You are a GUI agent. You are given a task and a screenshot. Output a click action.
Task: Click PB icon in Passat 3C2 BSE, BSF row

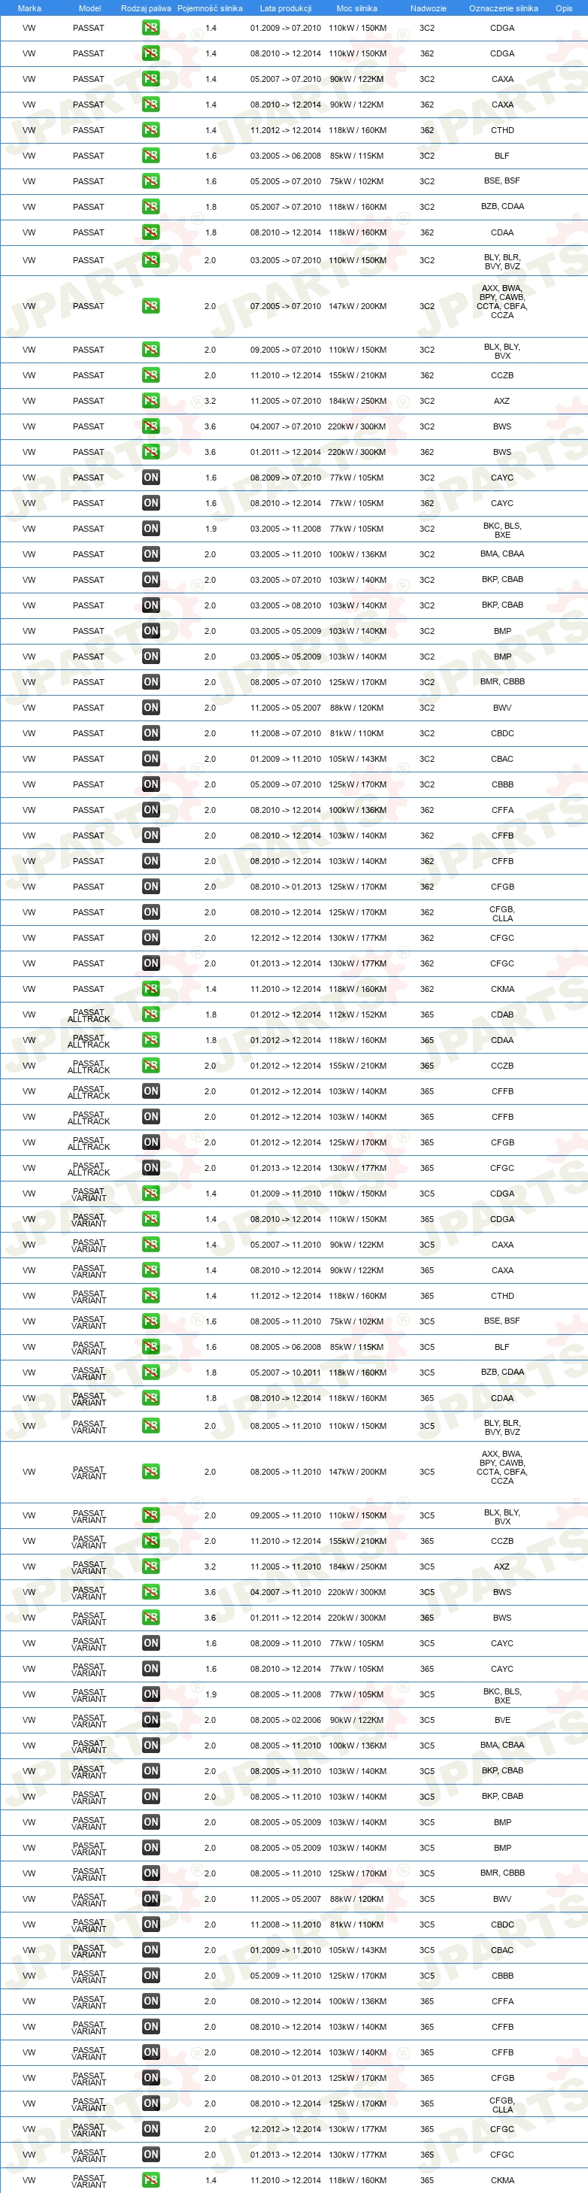click(x=150, y=181)
